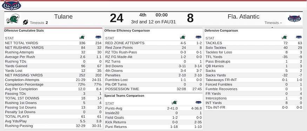Screen dimensions: 307x131
Task: Click FAU column icon in Offensive Cumulative Stats
Action: click(98, 37)
